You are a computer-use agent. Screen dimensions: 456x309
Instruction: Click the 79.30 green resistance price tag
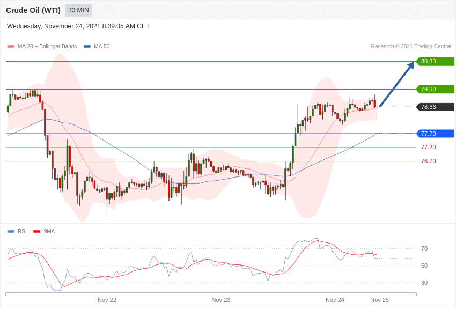pyautogui.click(x=436, y=89)
